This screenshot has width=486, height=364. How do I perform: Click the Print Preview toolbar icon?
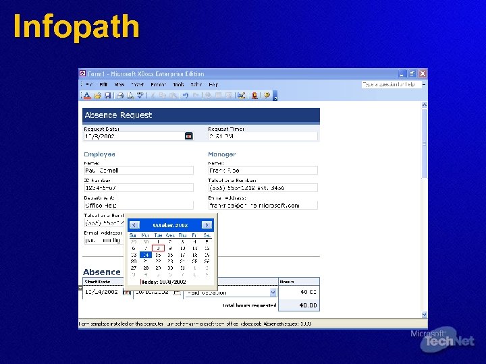click(x=130, y=96)
